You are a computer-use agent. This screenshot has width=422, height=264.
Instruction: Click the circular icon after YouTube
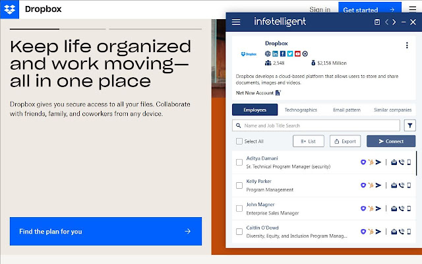tap(305, 53)
